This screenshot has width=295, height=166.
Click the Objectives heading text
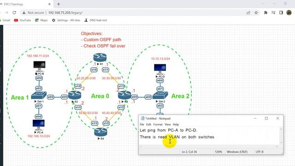tap(92, 34)
